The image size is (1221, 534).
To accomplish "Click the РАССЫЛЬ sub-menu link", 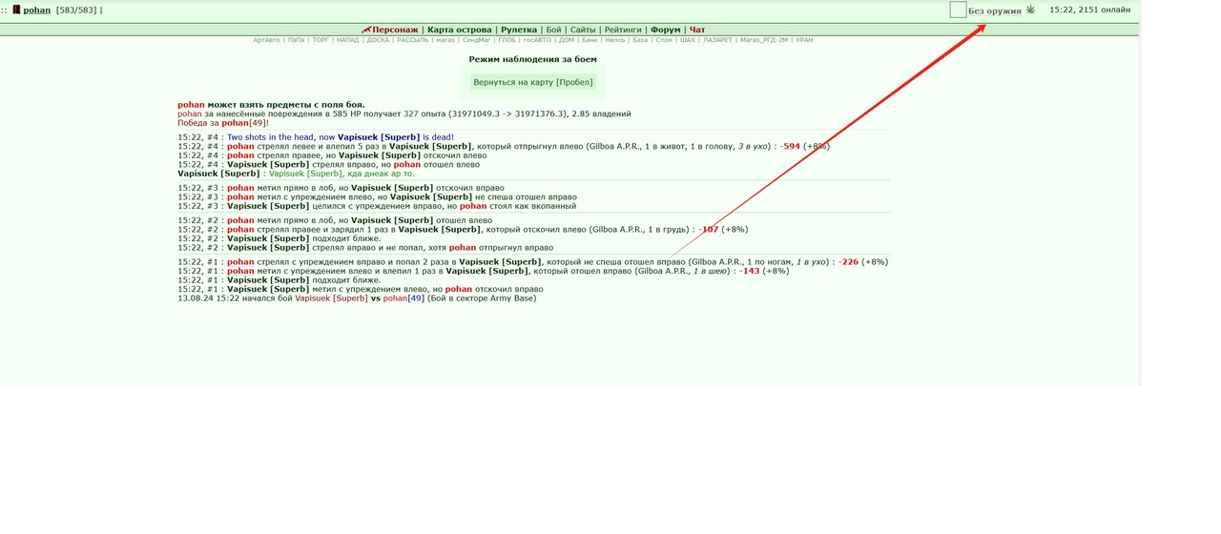I will point(413,40).
